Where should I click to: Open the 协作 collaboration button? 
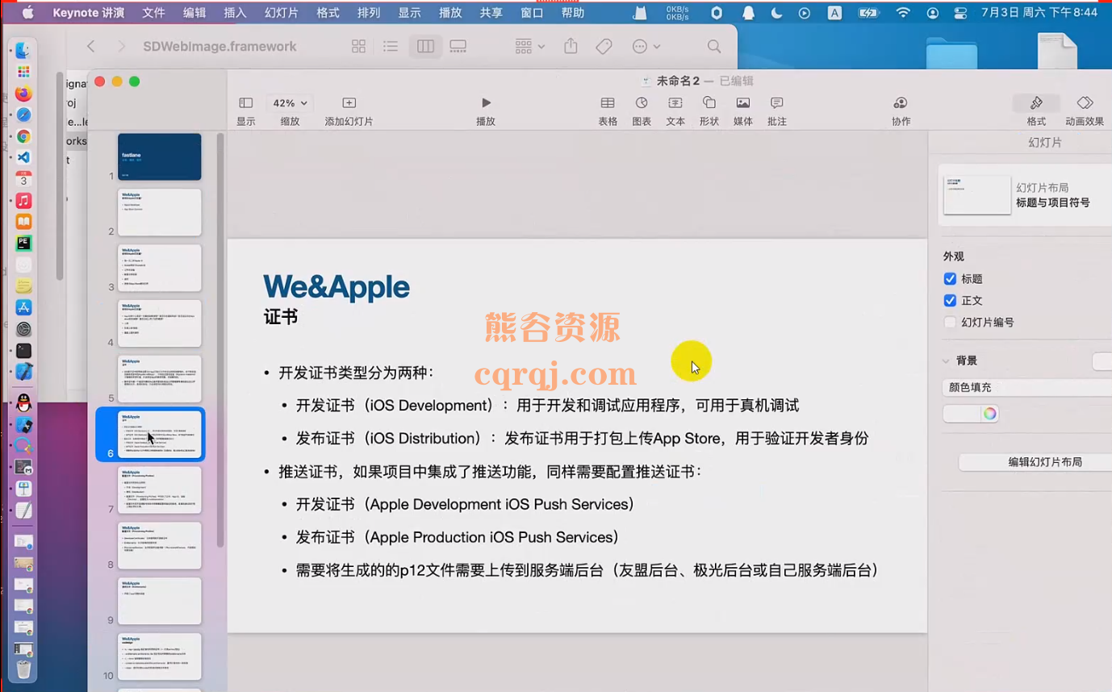[901, 111]
